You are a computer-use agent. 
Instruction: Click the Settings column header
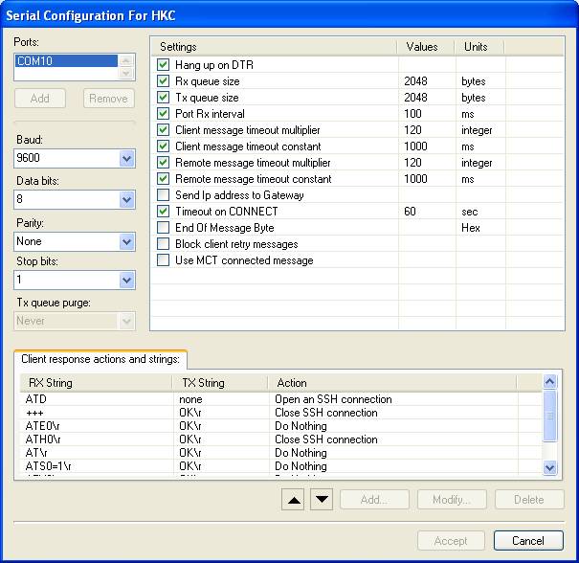pyautogui.click(x=273, y=46)
